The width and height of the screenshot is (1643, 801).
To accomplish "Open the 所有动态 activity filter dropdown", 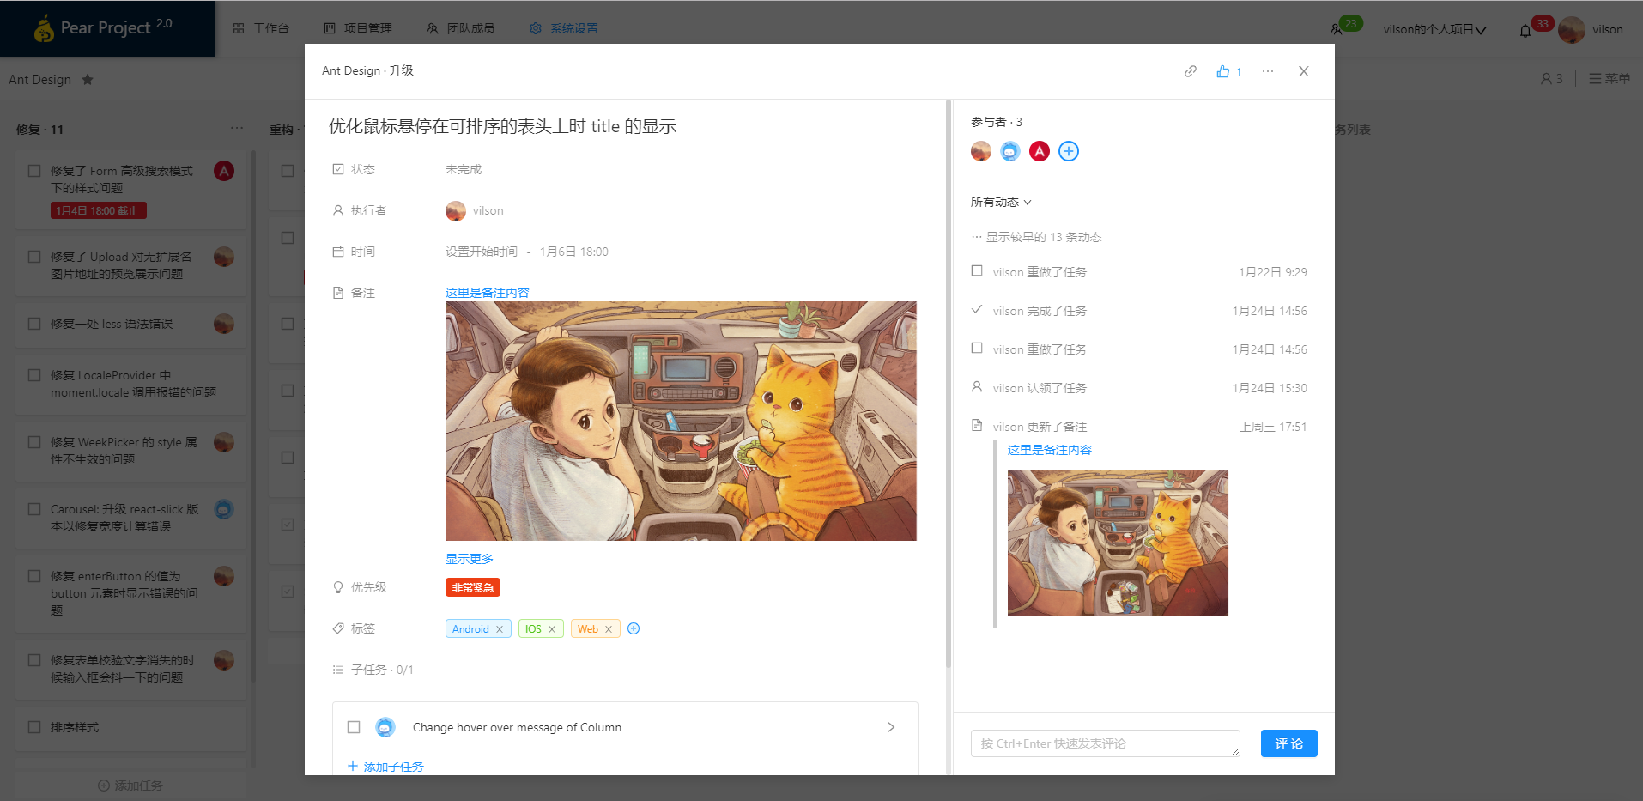I will pos(1001,203).
